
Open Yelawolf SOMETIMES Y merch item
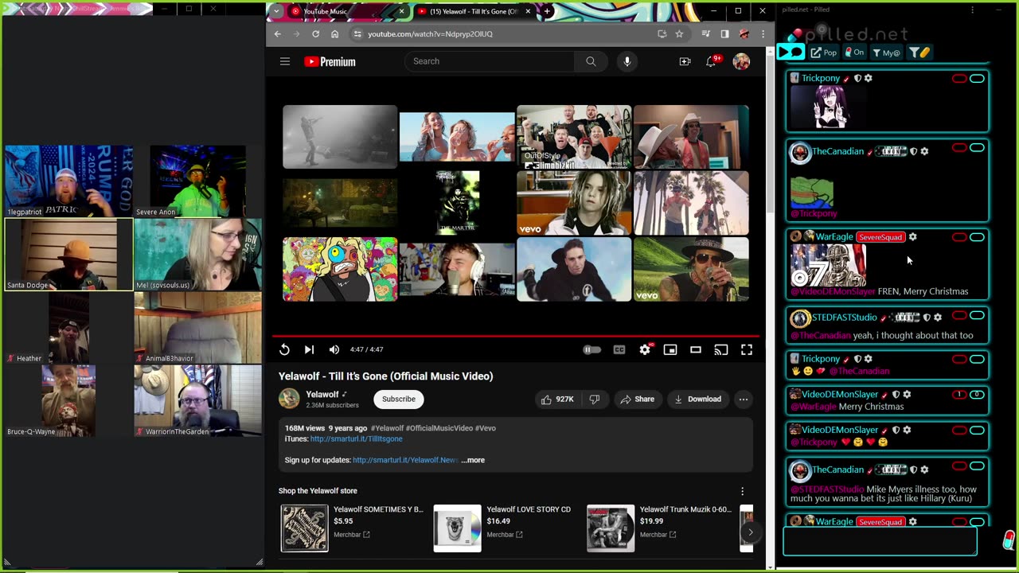[x=352, y=528]
